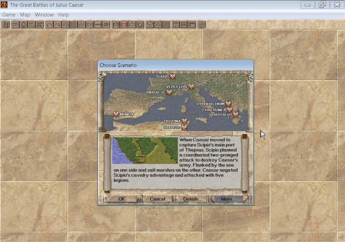This screenshot has height=242, width=345.
Task: Select the Thapsus battle marker
Action: point(184,127)
